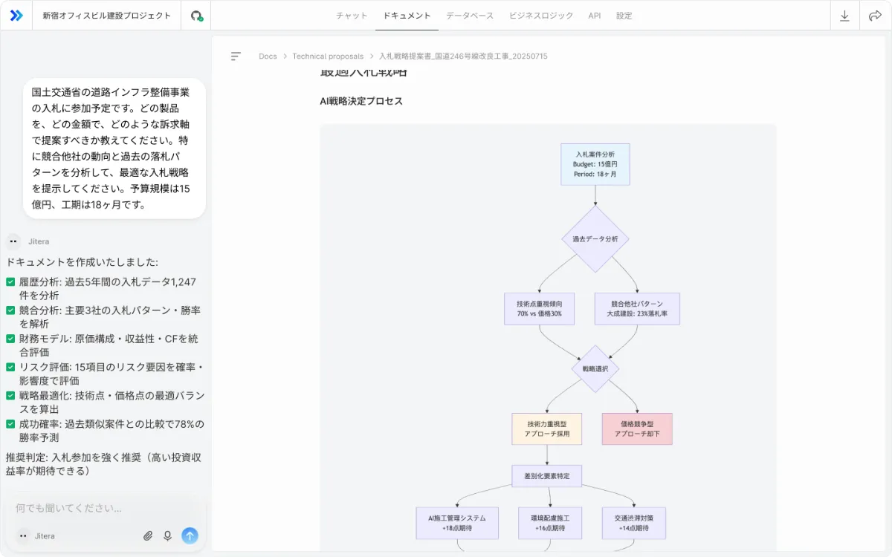This screenshot has width=892, height=557.
Task: Click the AI戦略決定プロセス heading
Action: [361, 101]
